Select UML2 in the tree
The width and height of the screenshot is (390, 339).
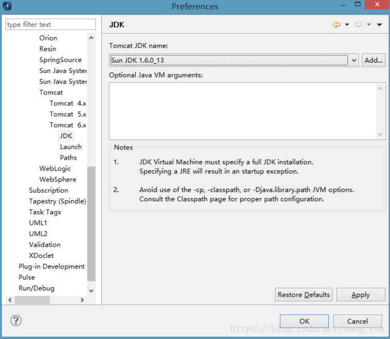(x=38, y=234)
